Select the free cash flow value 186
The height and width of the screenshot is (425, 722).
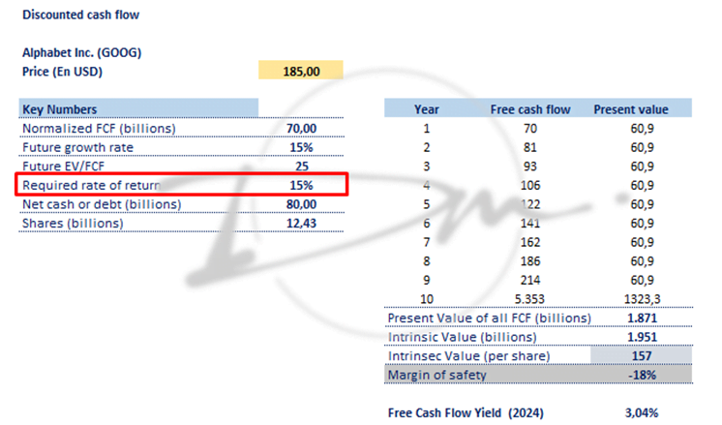pos(530,261)
